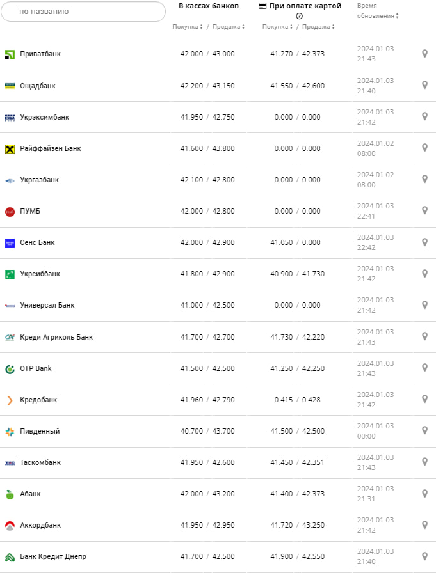The image size is (436, 573).
Task: Click the Пивденный bank logo
Action: click(x=10, y=432)
